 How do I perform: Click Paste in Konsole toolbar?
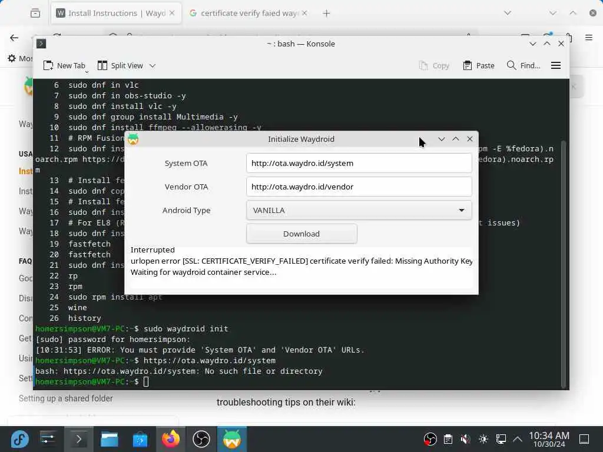coord(479,66)
